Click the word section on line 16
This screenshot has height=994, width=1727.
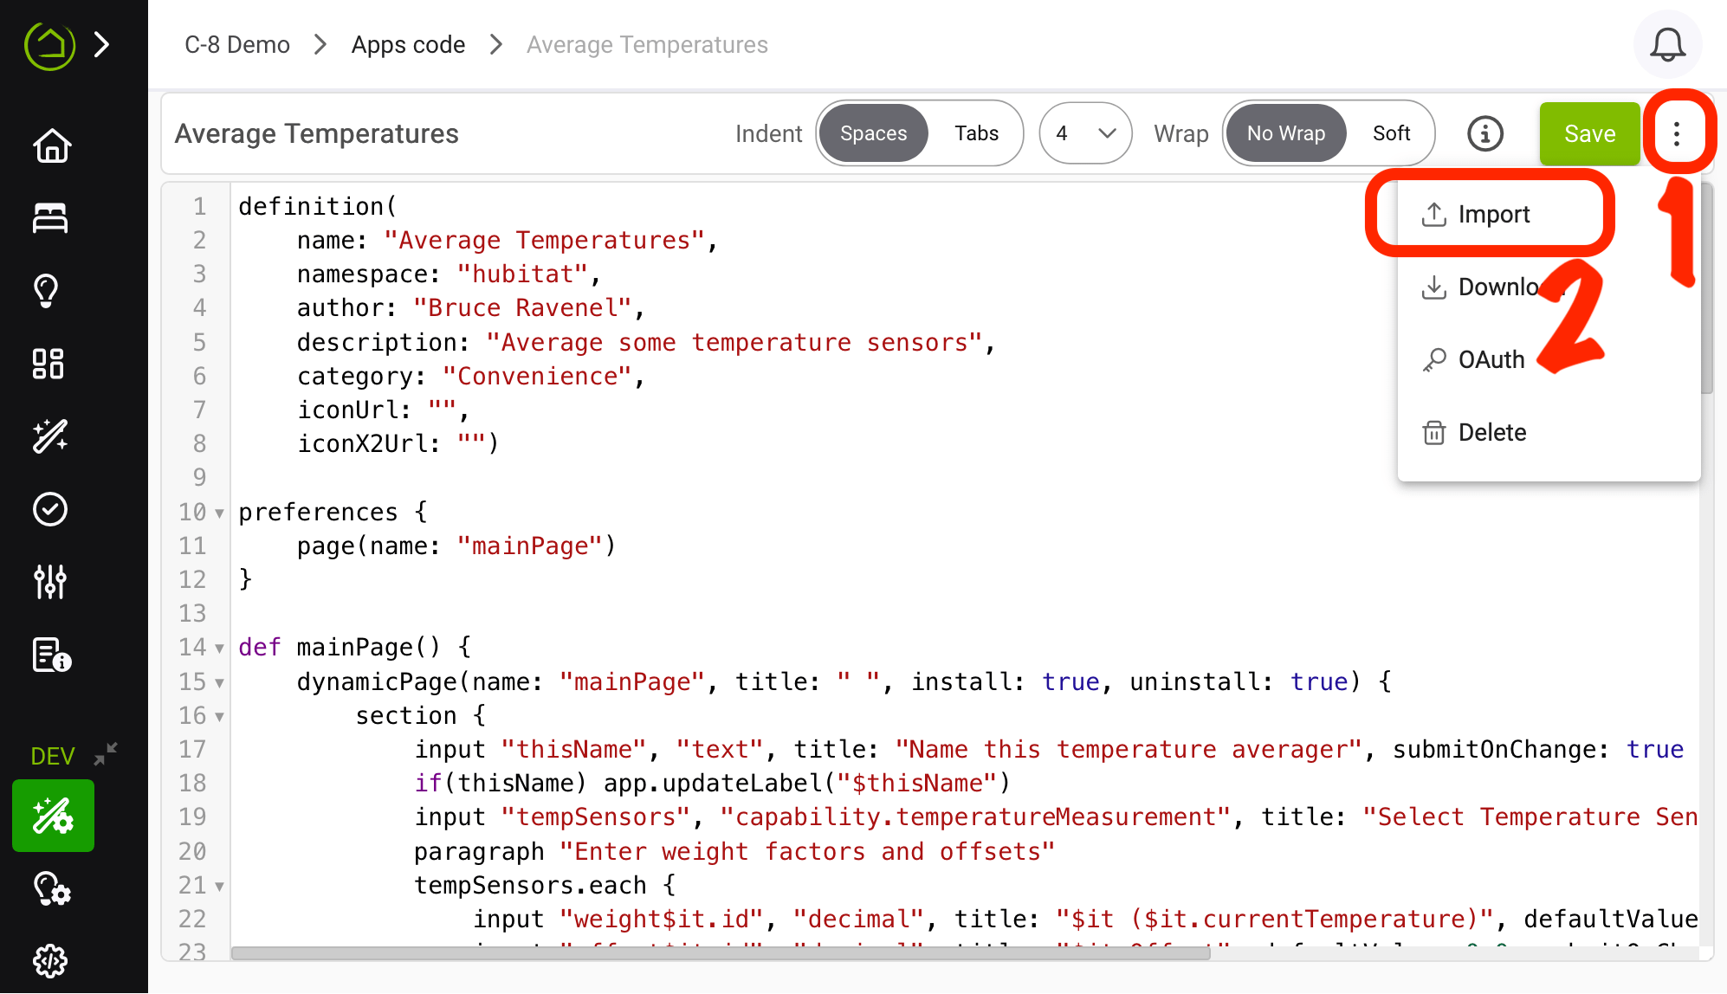coord(406,715)
